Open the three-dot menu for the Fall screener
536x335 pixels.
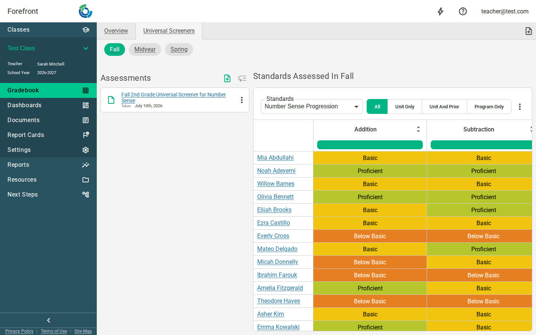click(242, 100)
